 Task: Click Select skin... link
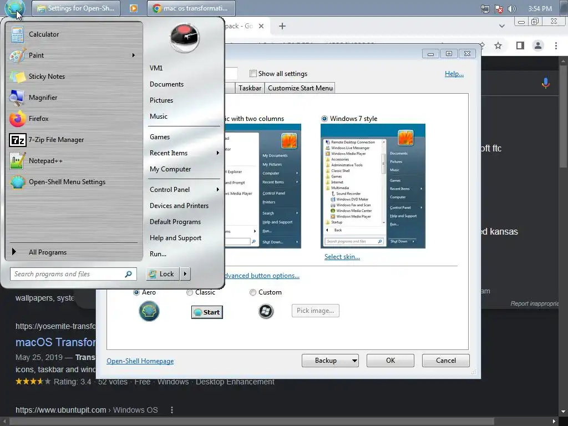[x=342, y=257]
